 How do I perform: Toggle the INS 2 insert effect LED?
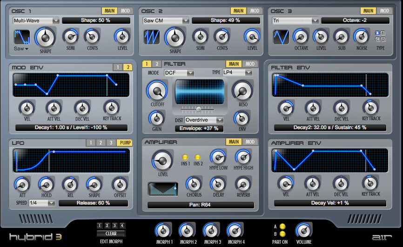pos(198,158)
